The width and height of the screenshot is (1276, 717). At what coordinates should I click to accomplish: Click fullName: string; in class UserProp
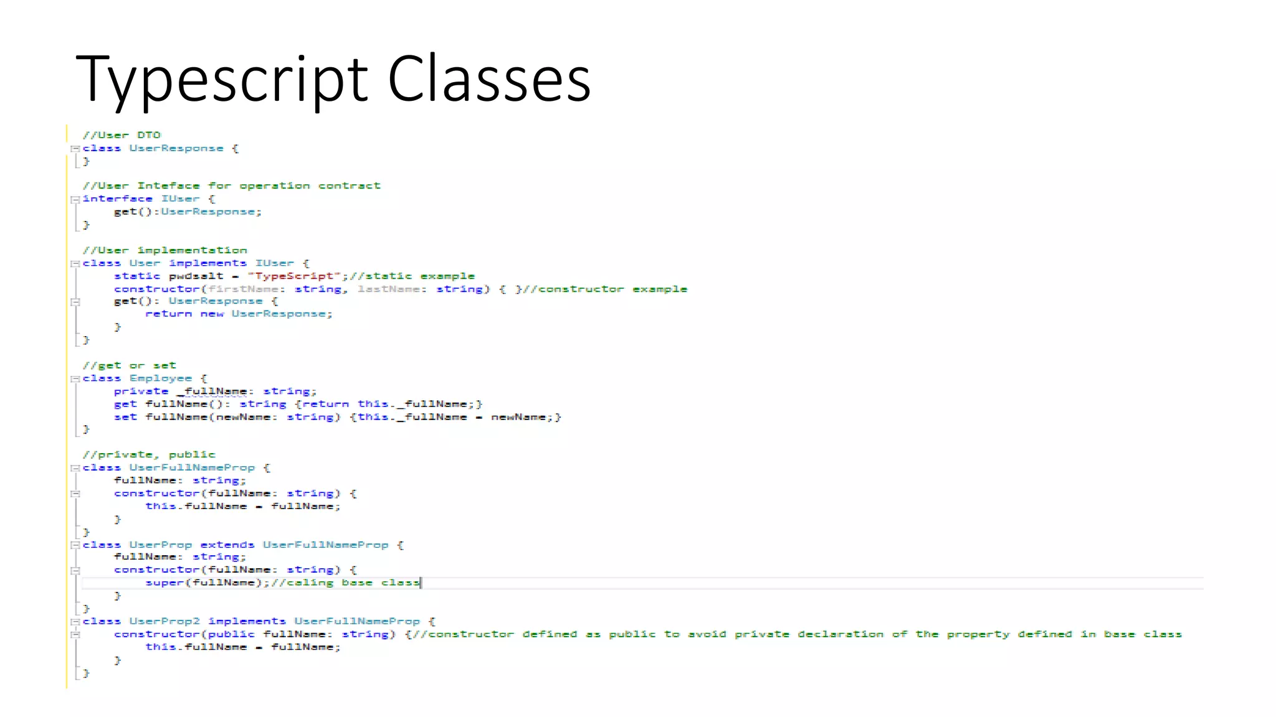pos(180,557)
